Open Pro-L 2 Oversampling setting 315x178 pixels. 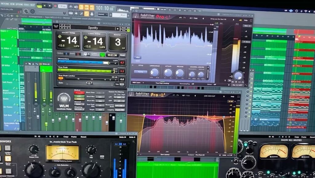pos(187,84)
